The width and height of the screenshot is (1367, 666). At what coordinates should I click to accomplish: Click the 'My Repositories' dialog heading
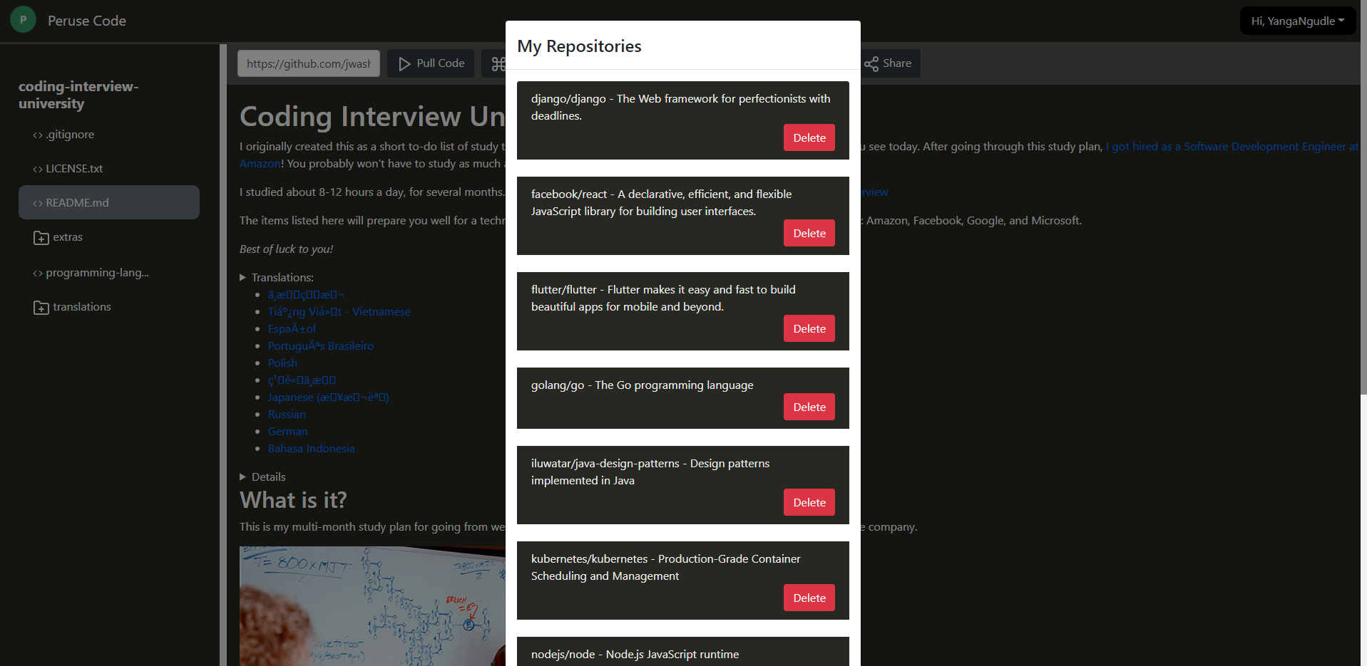[579, 46]
